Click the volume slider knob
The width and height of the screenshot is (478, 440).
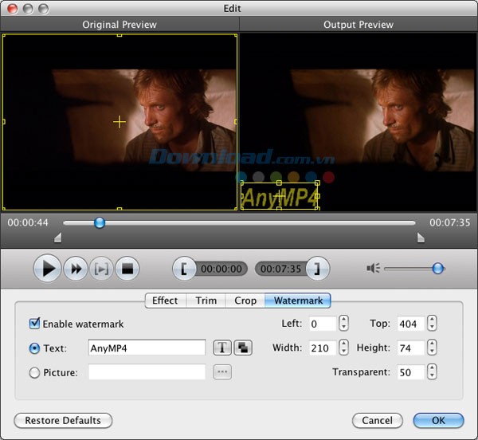[437, 269]
